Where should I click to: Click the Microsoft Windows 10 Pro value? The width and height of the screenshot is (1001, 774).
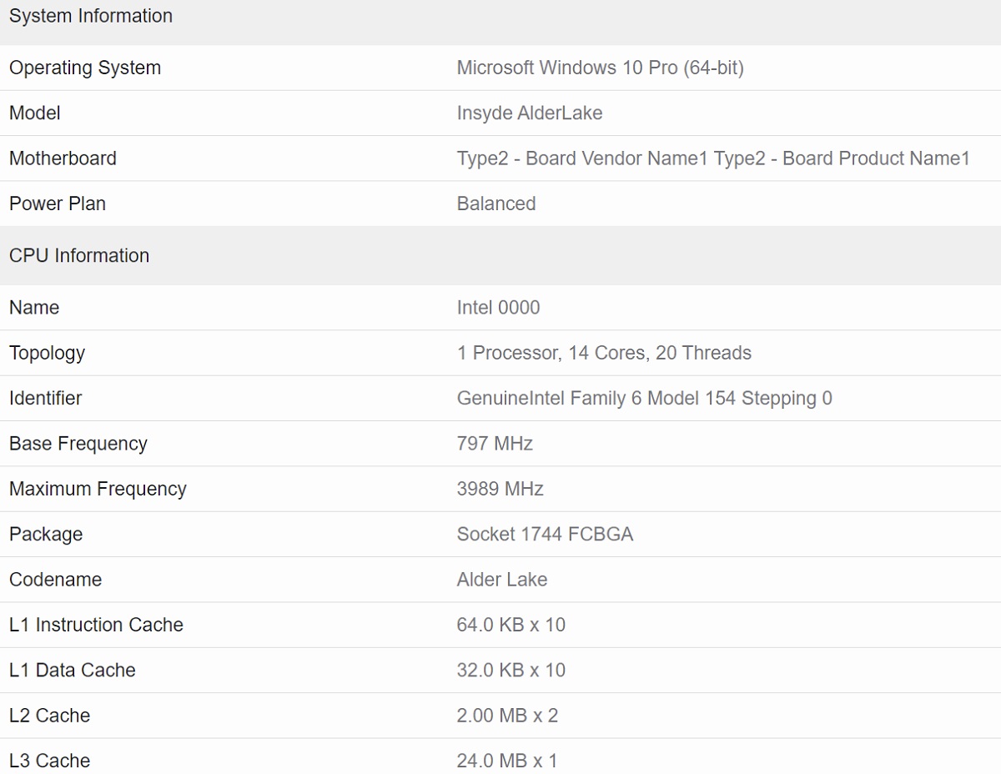click(600, 68)
